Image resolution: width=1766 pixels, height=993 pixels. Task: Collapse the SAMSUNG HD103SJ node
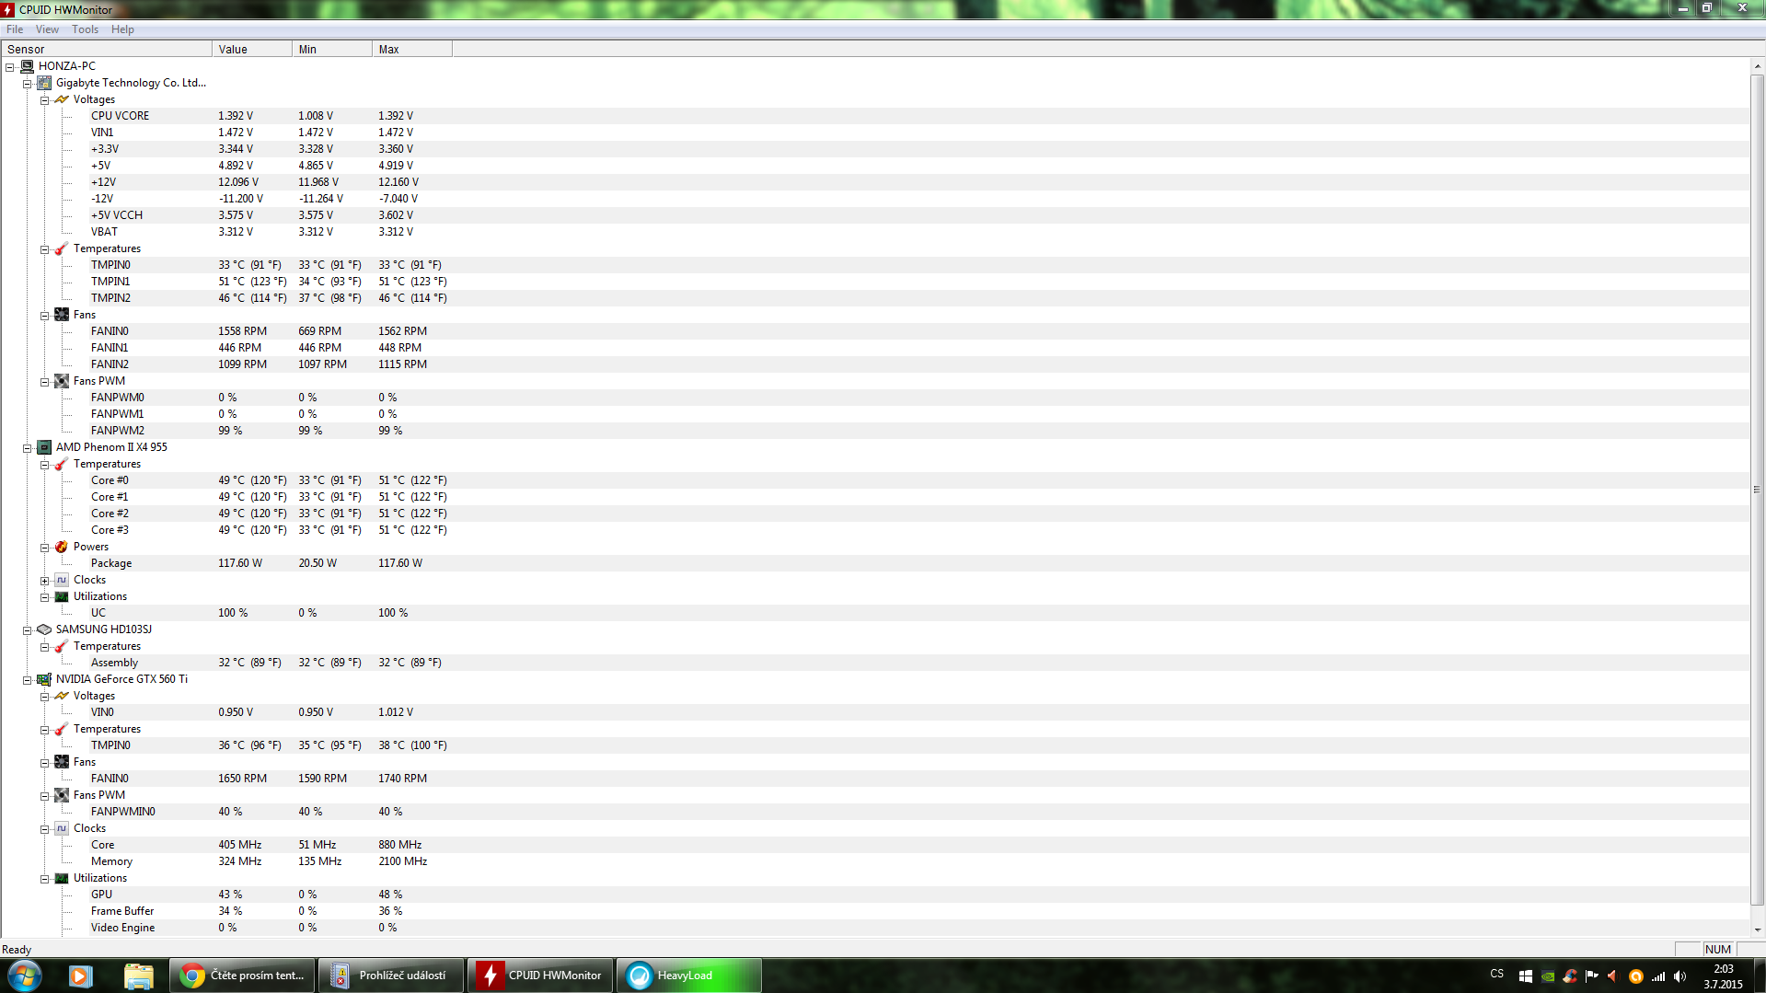click(x=28, y=630)
